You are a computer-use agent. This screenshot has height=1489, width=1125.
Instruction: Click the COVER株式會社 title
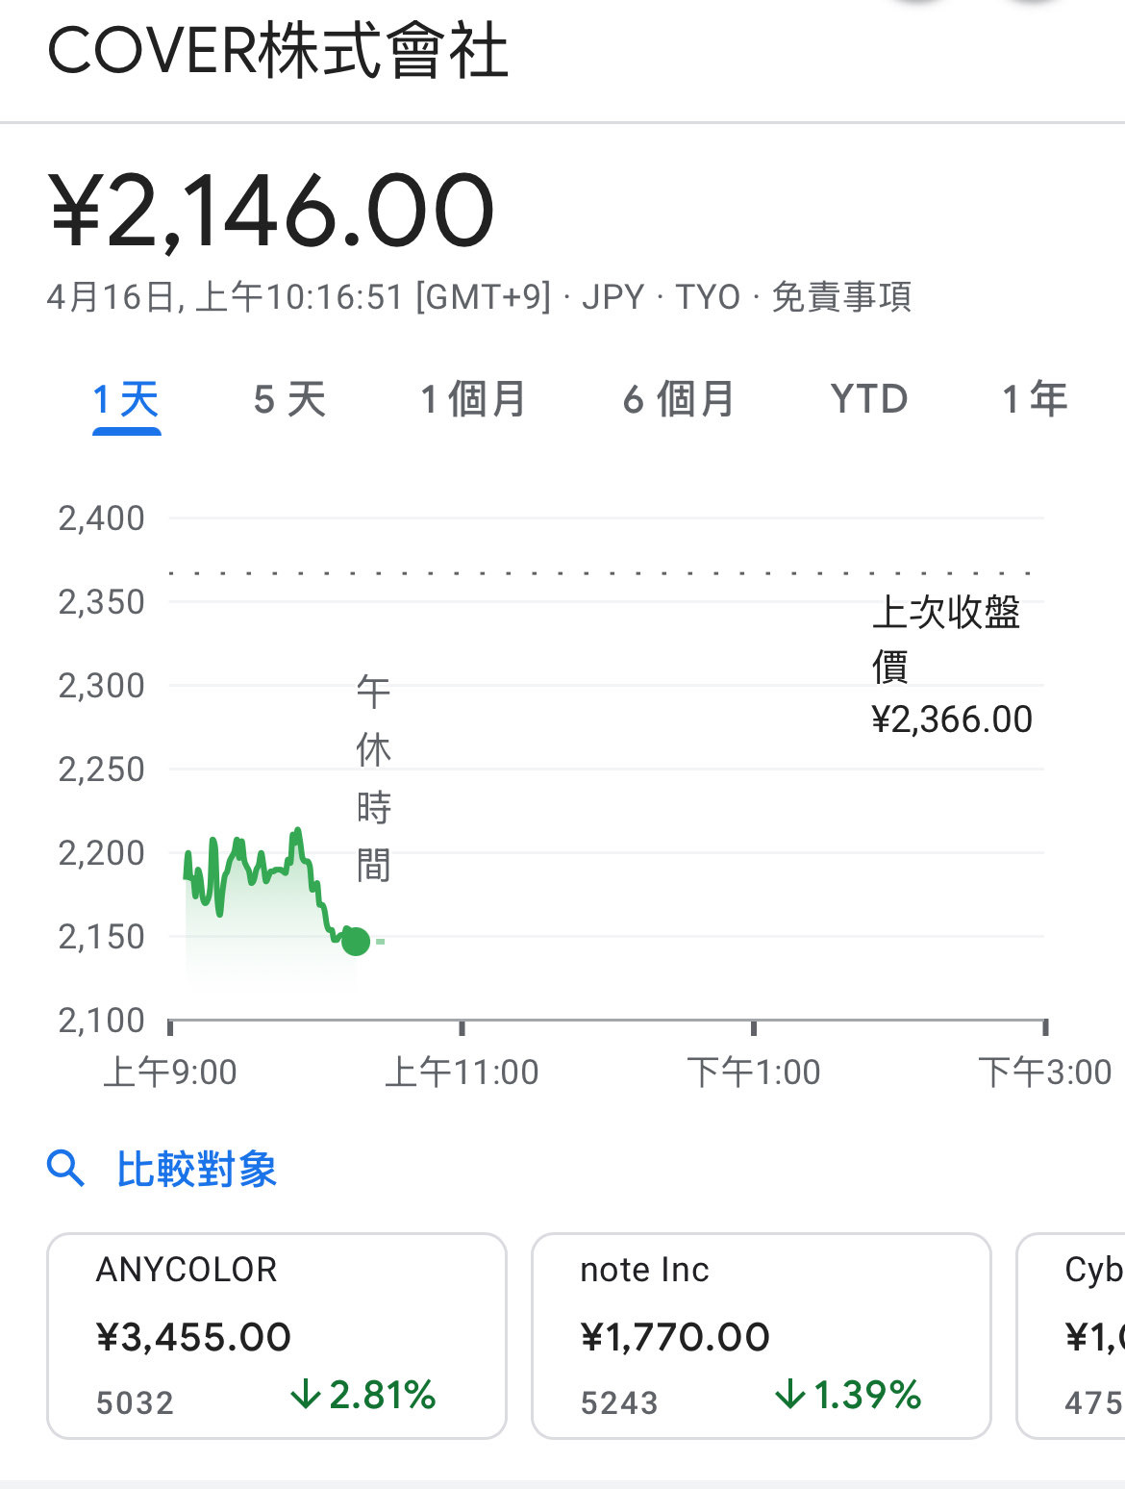coord(278,51)
